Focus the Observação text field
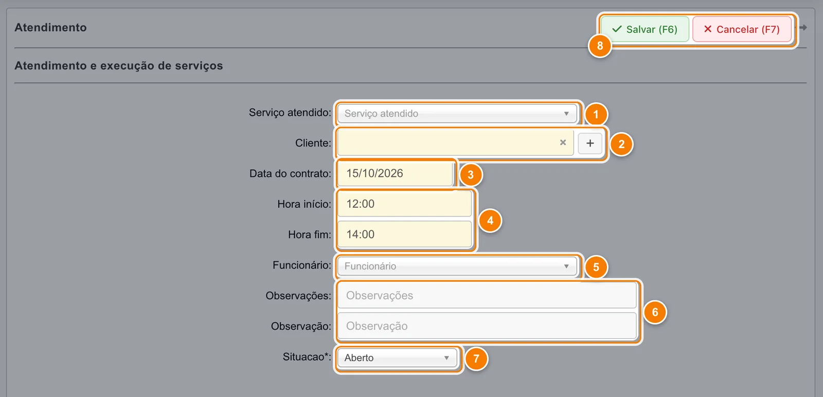823x397 pixels. 487,326
